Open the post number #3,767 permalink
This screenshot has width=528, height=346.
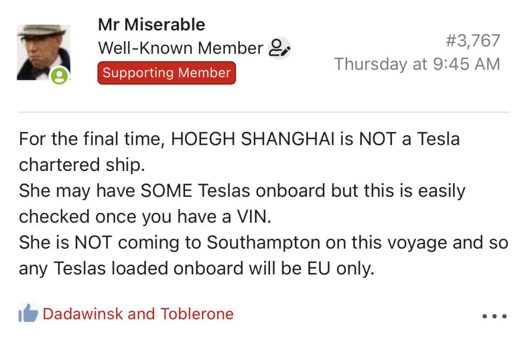point(472,40)
